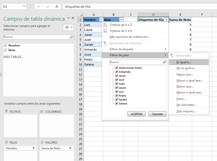The image size is (217, 161).
Task: Toggle the (Seleccionar todo) checkbox
Action: [x=117, y=68]
